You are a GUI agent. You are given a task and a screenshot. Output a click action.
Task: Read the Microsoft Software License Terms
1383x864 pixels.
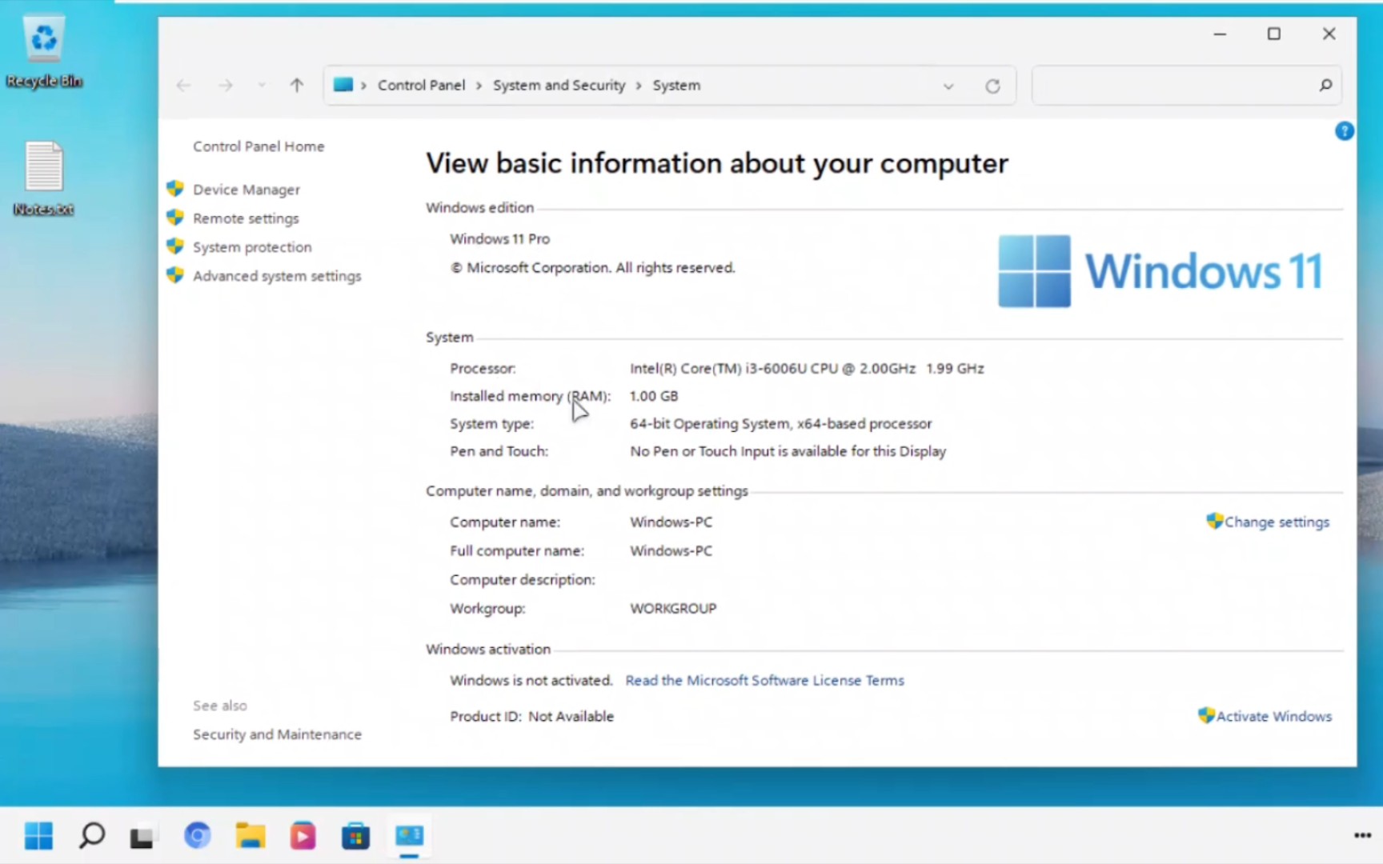click(x=764, y=680)
